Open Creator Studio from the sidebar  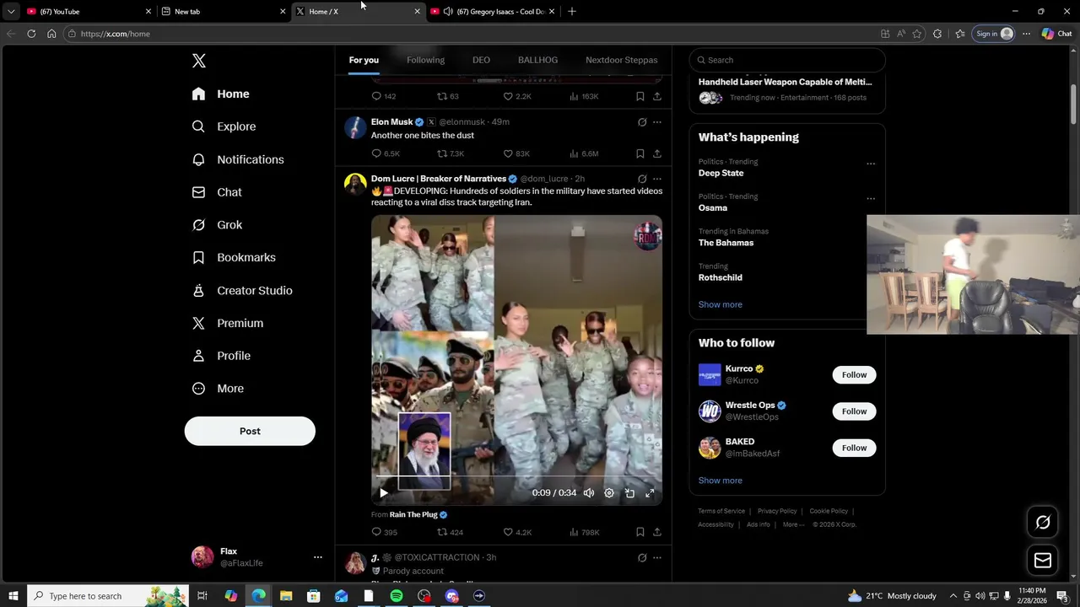click(x=242, y=290)
